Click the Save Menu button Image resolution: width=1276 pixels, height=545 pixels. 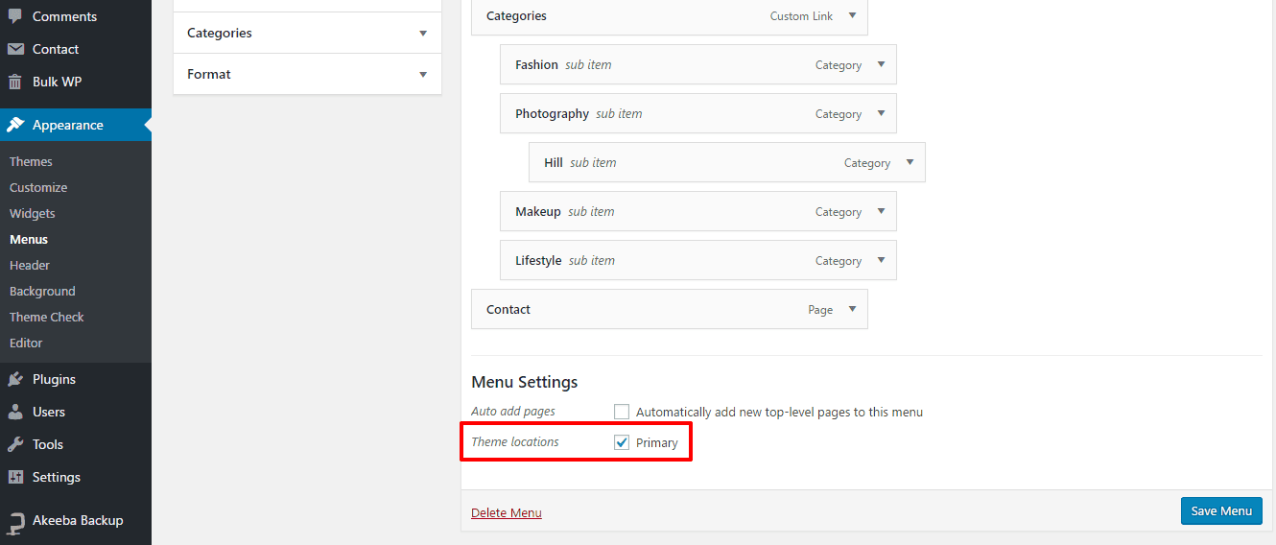point(1220,510)
